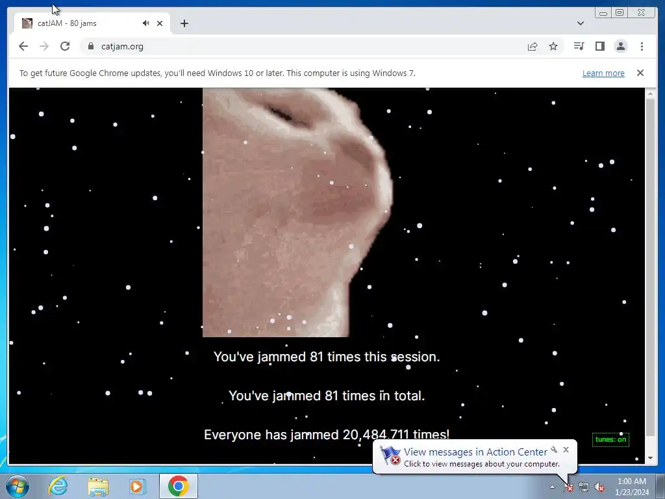This screenshot has width=665, height=499.
Task: Click the Action Center flag tray icon
Action: pos(568,487)
